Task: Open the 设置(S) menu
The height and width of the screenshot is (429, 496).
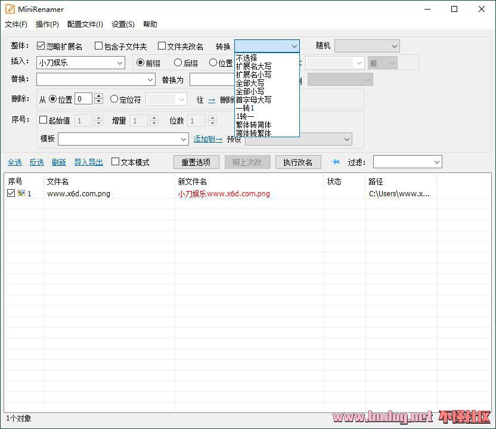Action: 123,24
